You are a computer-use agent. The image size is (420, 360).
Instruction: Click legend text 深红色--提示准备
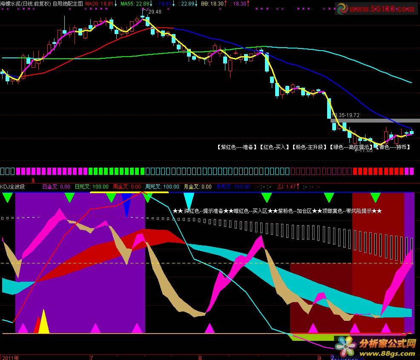pyautogui.click(x=204, y=211)
